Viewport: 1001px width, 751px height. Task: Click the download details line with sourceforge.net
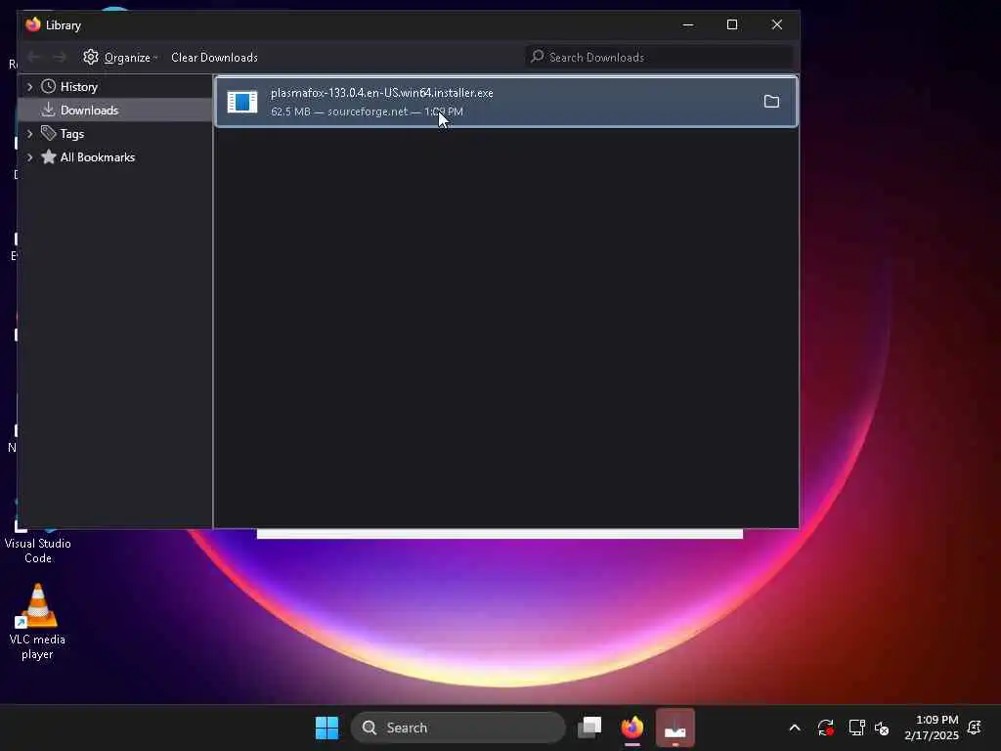click(368, 111)
